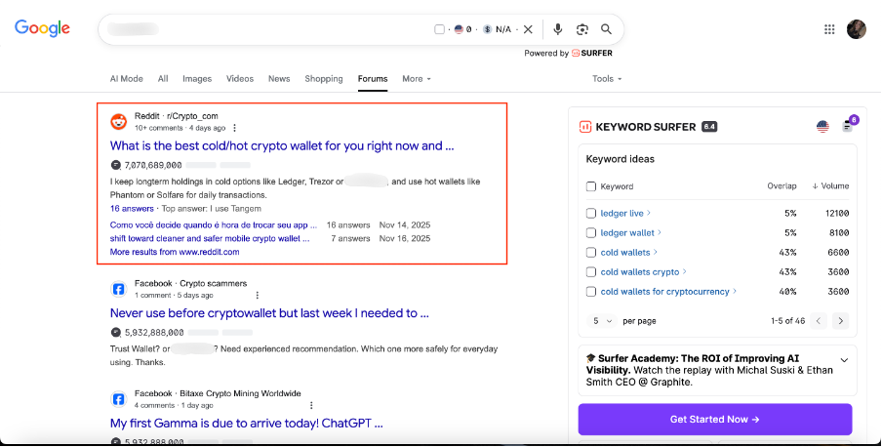Collapse the Surfer Academy announcement
The height and width of the screenshot is (447, 882).
click(844, 360)
